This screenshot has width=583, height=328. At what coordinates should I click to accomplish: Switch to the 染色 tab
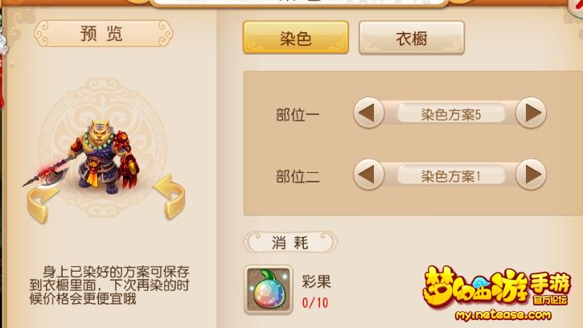pyautogui.click(x=296, y=38)
